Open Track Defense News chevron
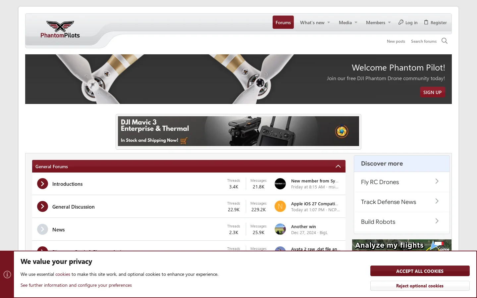The height and width of the screenshot is (298, 477). pos(437,201)
